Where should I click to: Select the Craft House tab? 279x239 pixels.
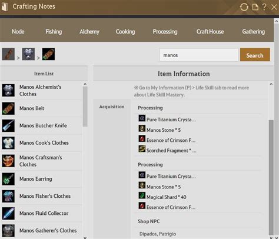210,32
